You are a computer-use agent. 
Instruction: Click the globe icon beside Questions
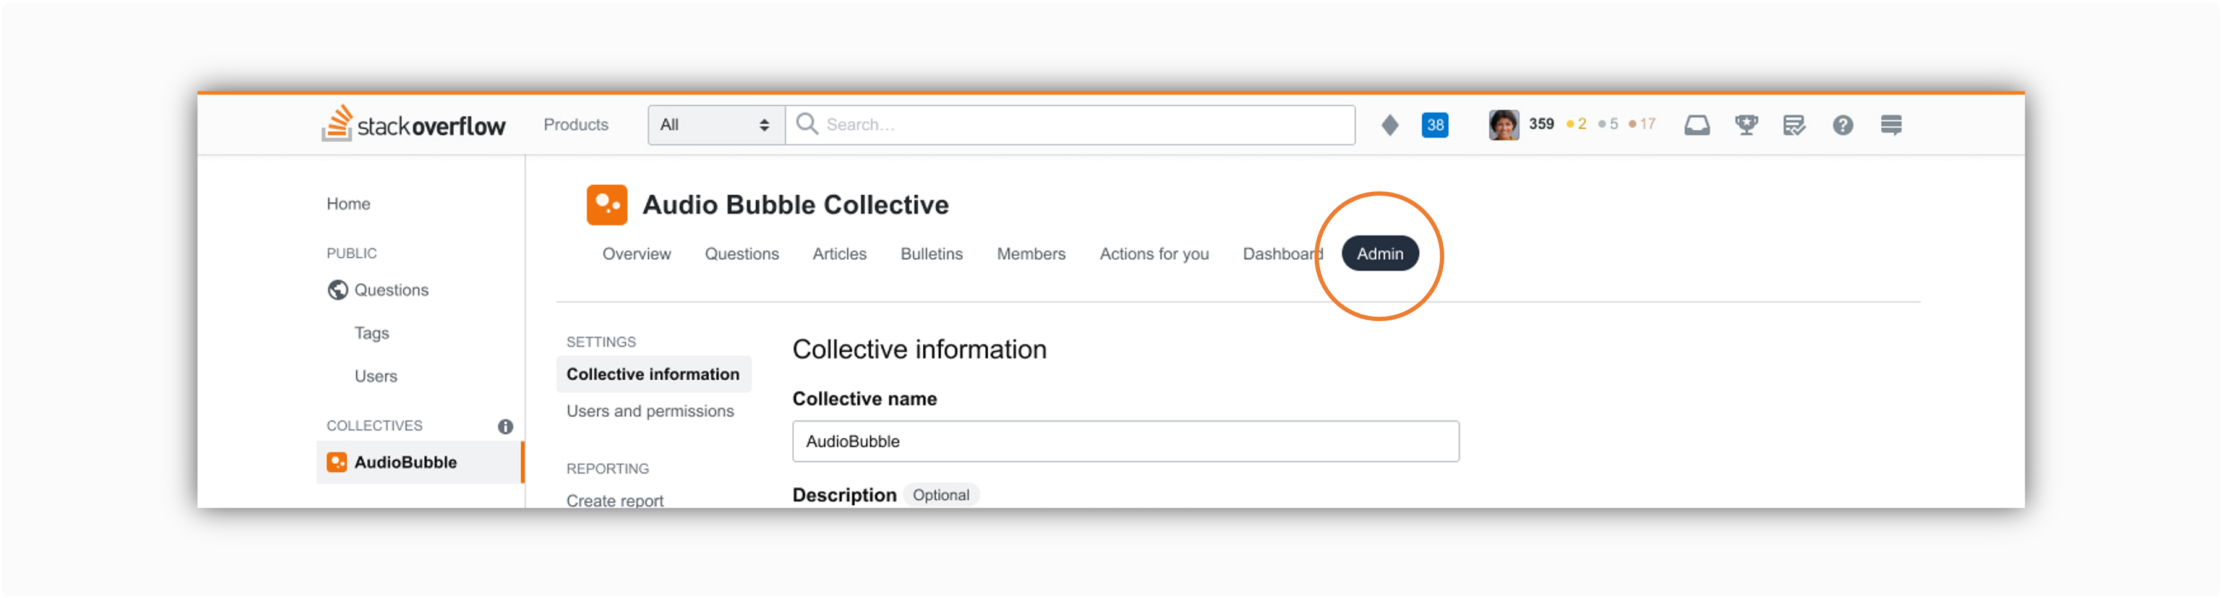[x=337, y=290]
